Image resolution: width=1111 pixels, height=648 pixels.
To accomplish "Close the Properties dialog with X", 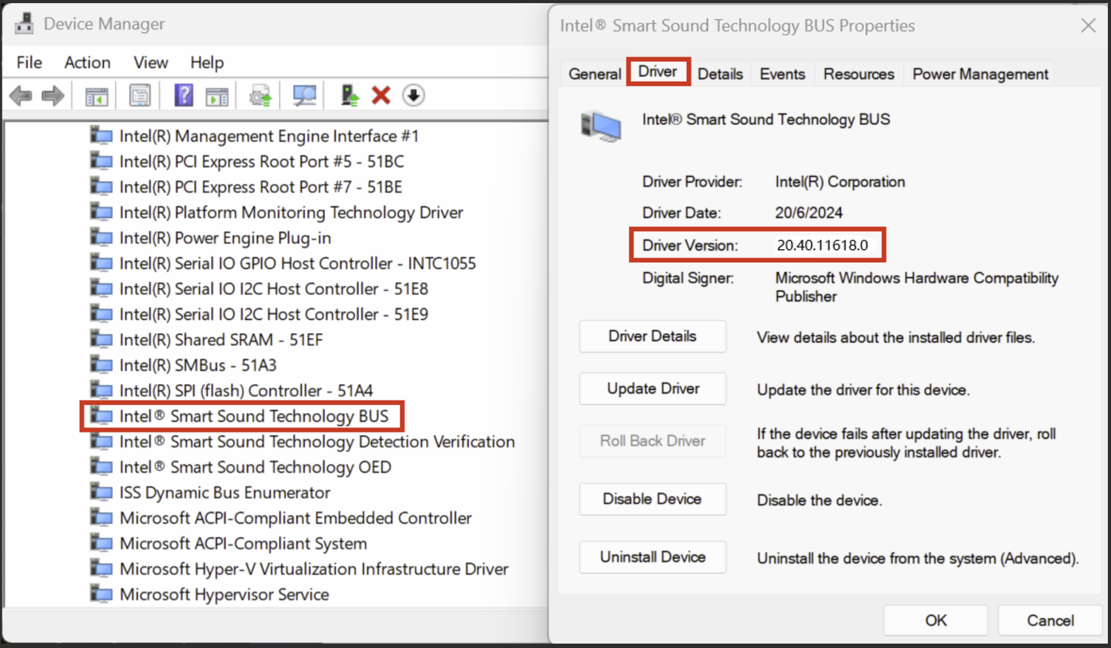I will tap(1088, 25).
